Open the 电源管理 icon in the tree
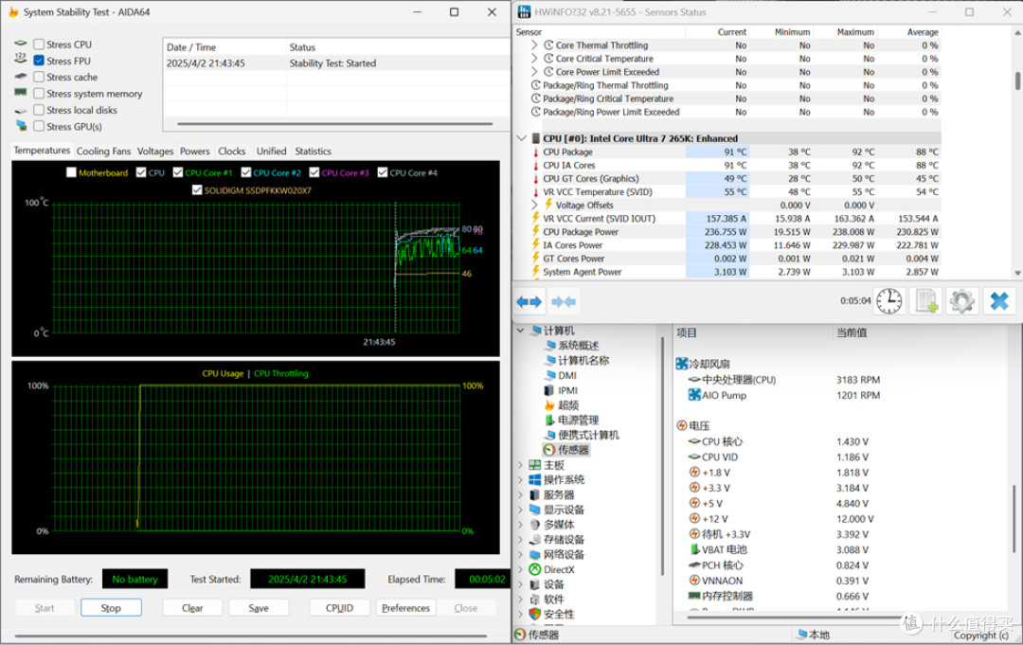Viewport: 1023px width, 645px height. tap(550, 420)
